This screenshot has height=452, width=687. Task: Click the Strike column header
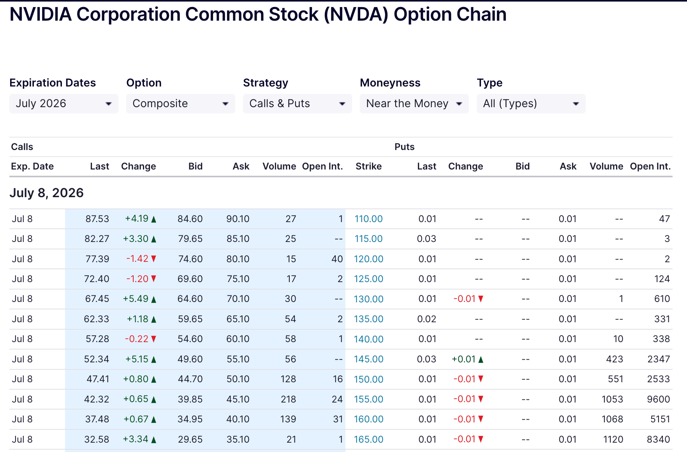(x=368, y=166)
